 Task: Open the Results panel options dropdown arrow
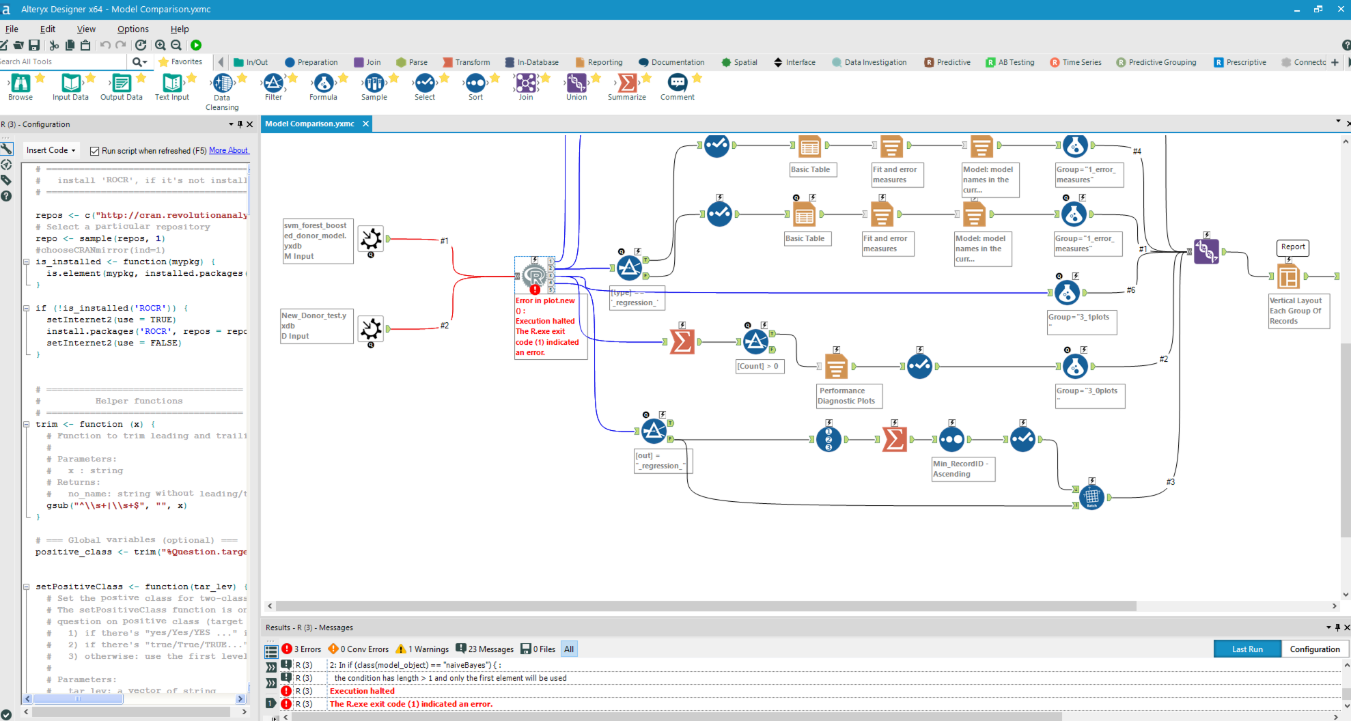click(x=1328, y=627)
